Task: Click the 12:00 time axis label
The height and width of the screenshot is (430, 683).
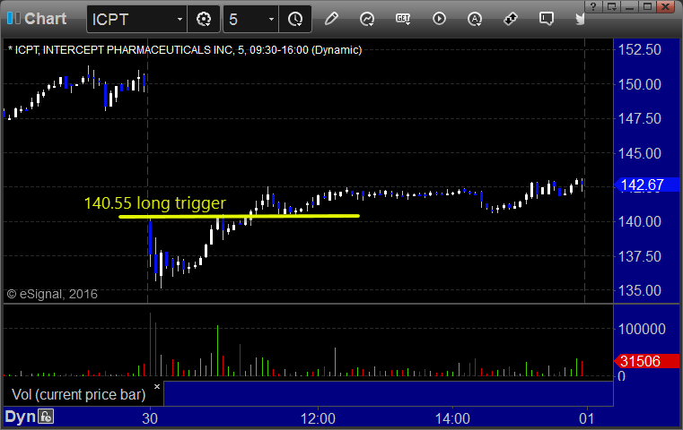Action: (x=318, y=418)
